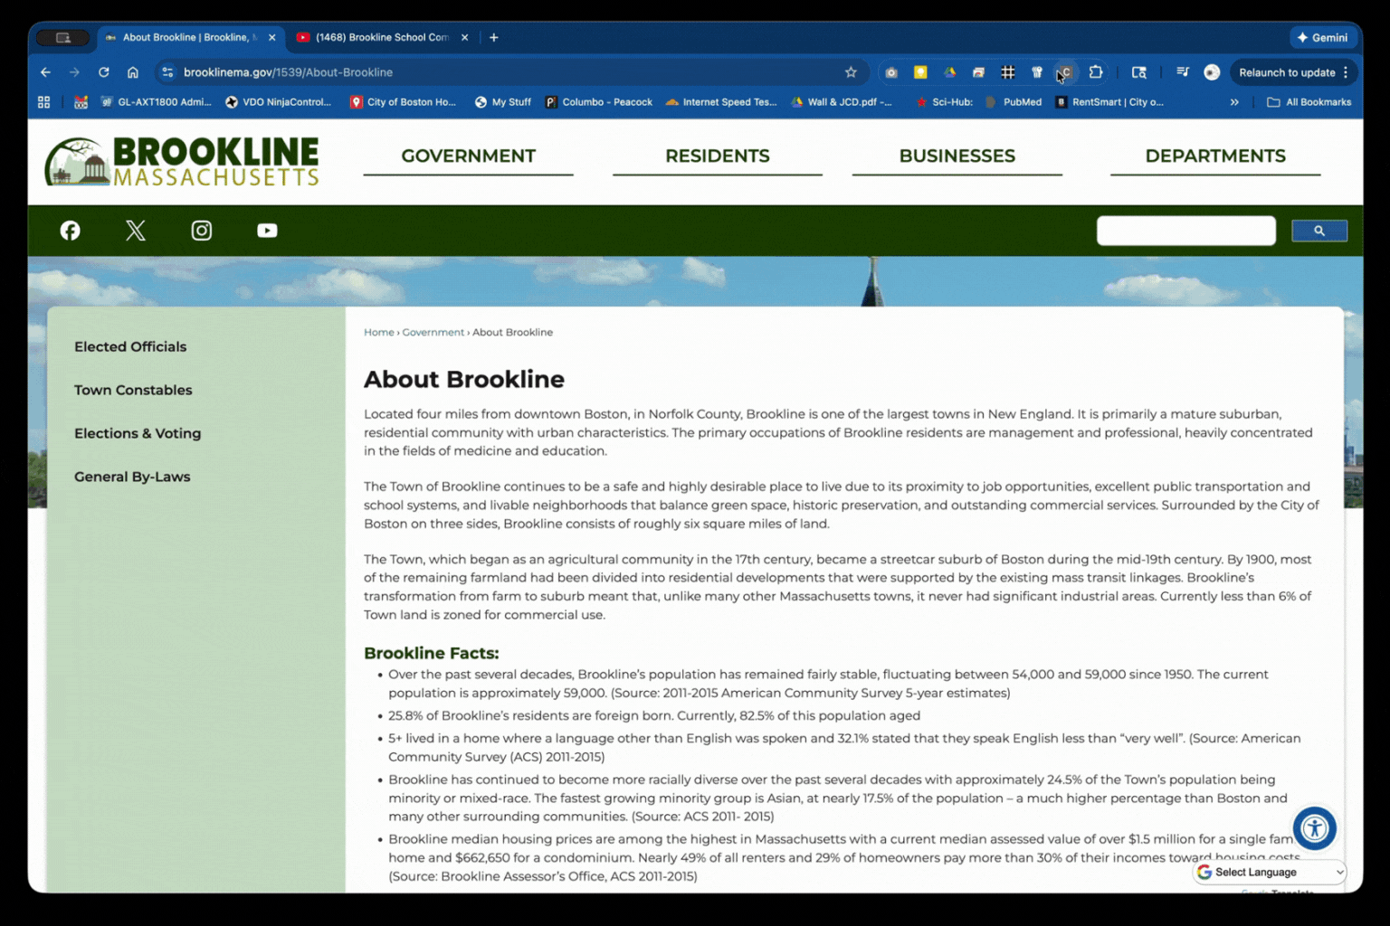Click the Home breadcrumb link
This screenshot has height=926, width=1390.
(x=378, y=332)
